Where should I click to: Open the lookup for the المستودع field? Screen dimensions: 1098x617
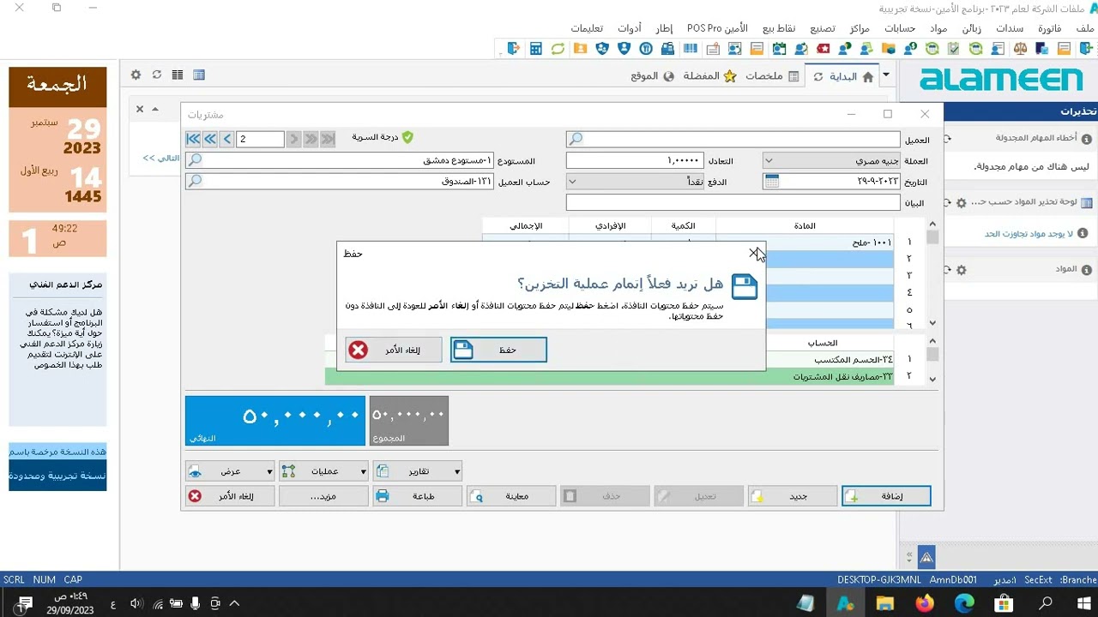coord(195,160)
